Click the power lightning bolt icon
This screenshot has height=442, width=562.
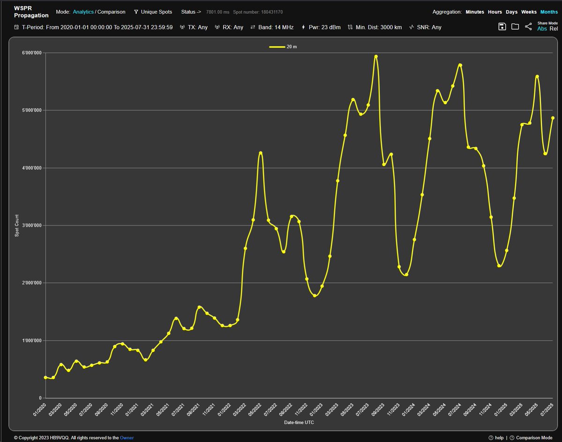click(303, 27)
